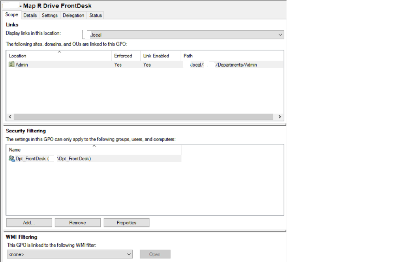Click the Name column header sort arrow
405x262 pixels.
point(94,146)
